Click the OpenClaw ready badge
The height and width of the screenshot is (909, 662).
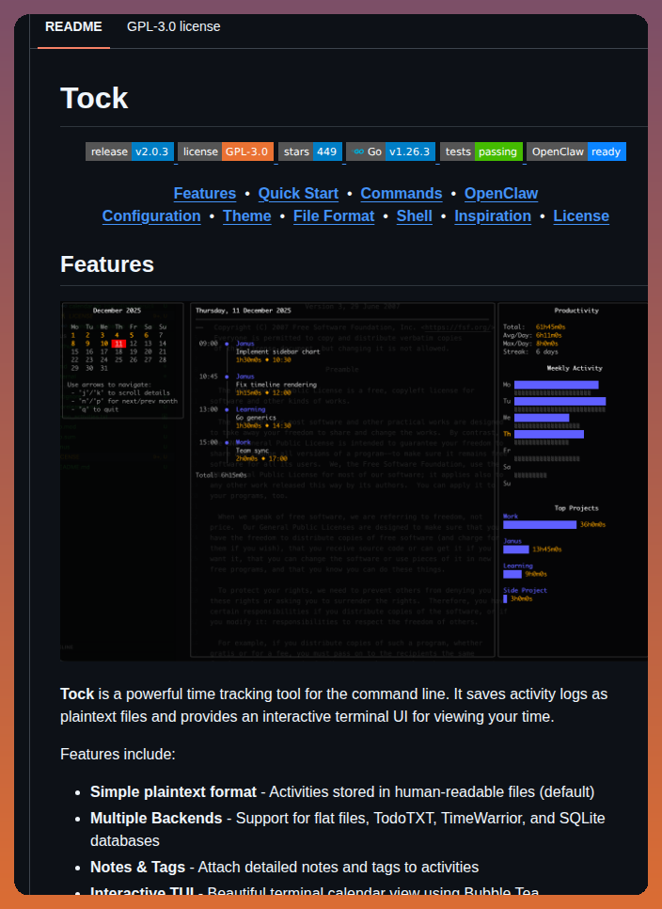click(576, 151)
